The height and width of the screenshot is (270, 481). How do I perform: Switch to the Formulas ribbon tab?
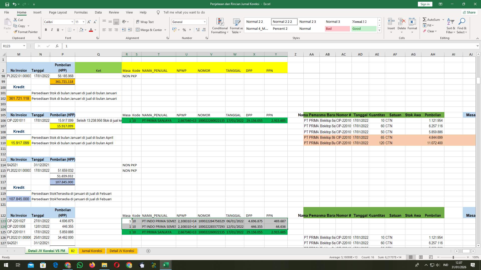(x=81, y=12)
